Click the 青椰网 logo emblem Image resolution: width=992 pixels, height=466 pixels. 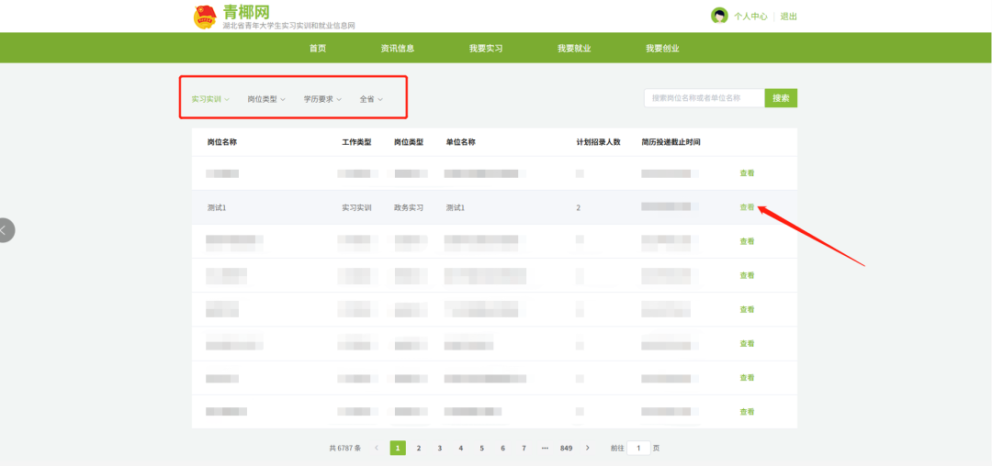(205, 16)
